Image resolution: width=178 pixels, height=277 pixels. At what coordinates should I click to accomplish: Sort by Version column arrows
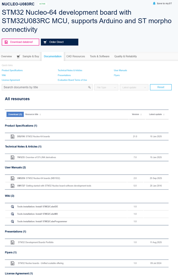click(x=141, y=115)
